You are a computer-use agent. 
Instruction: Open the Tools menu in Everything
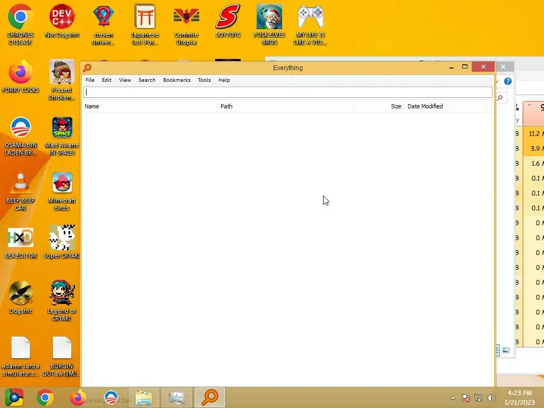(205, 80)
